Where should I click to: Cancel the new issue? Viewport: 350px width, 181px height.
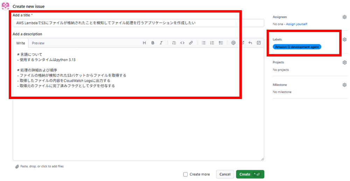pos(225,174)
